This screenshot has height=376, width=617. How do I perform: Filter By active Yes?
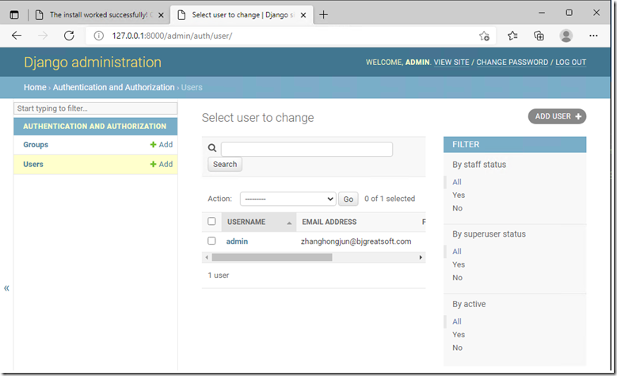459,334
